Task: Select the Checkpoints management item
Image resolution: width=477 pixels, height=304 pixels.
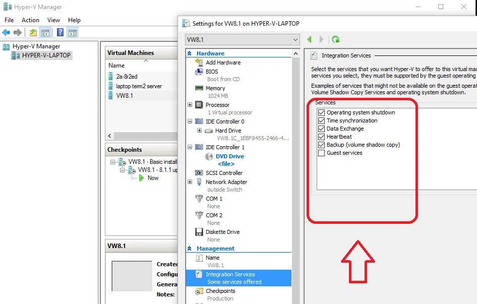Action: click(x=220, y=291)
